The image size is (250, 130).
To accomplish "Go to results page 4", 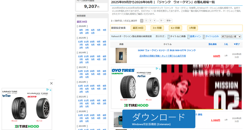I will pos(154,21).
